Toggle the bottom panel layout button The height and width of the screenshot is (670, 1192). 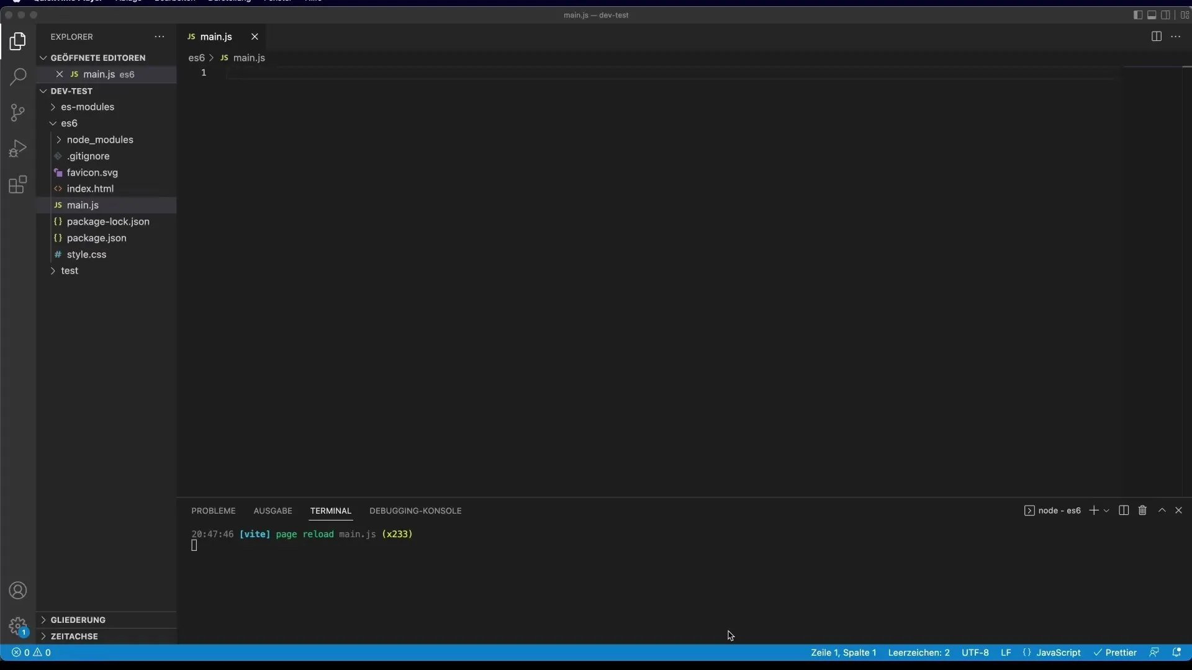pyautogui.click(x=1152, y=15)
